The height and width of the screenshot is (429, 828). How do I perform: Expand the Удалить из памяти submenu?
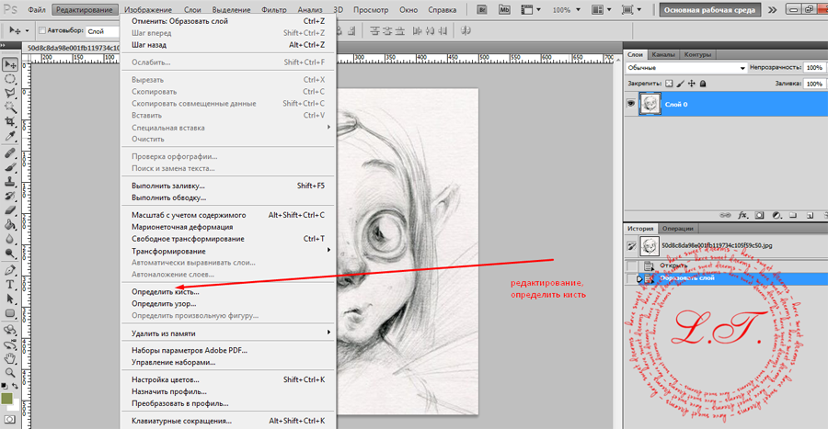pyautogui.click(x=228, y=333)
